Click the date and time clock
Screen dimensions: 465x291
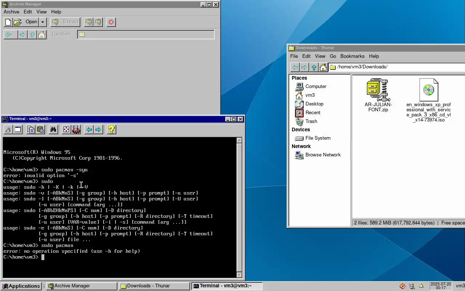441,286
